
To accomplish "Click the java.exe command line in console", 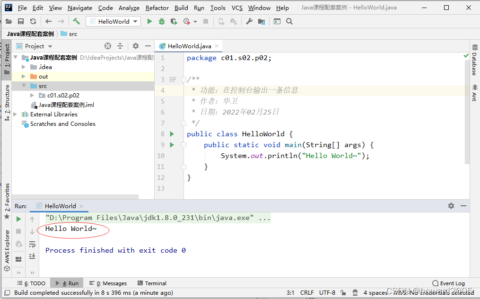I will tap(157, 218).
